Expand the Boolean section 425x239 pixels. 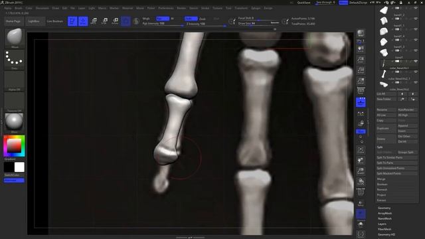pyautogui.click(x=382, y=185)
